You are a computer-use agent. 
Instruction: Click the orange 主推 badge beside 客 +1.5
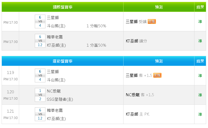(x=157, y=75)
